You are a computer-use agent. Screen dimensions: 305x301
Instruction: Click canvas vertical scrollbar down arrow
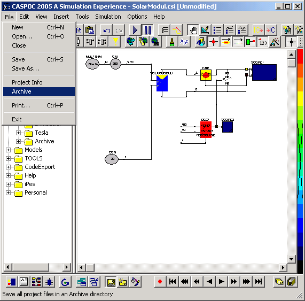point(291,259)
